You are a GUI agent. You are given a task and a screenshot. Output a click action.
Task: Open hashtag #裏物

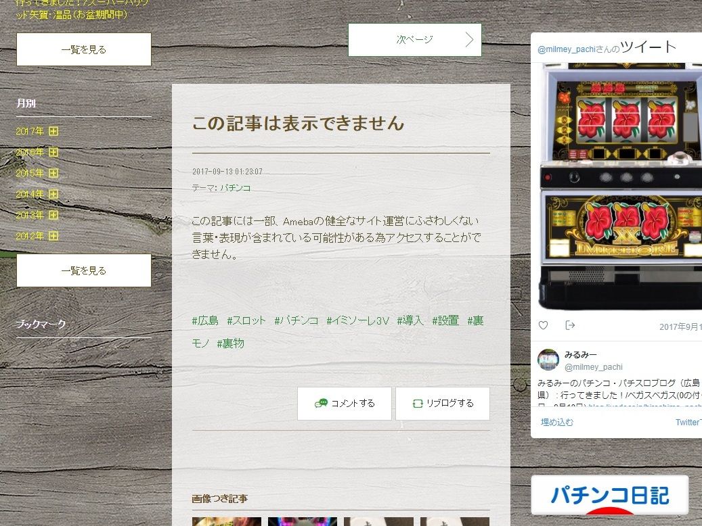230,343
